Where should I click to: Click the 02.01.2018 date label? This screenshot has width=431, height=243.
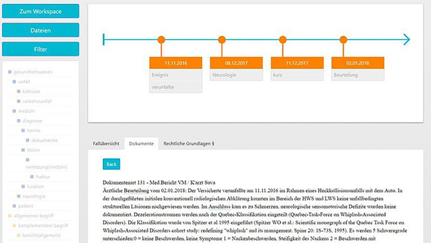[x=357, y=63]
